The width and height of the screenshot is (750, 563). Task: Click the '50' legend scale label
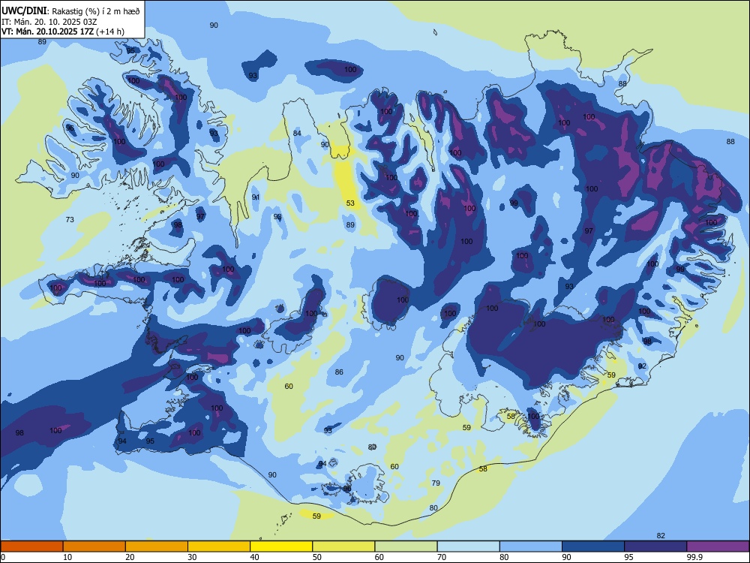tap(317, 557)
